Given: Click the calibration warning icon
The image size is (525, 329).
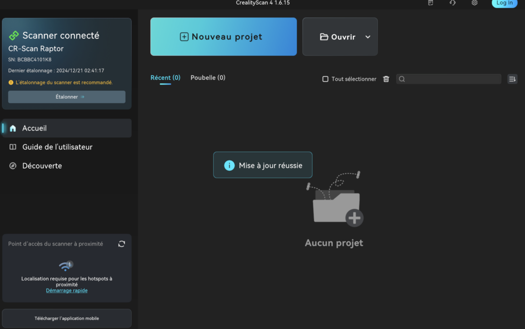Looking at the screenshot, I should pos(11,83).
